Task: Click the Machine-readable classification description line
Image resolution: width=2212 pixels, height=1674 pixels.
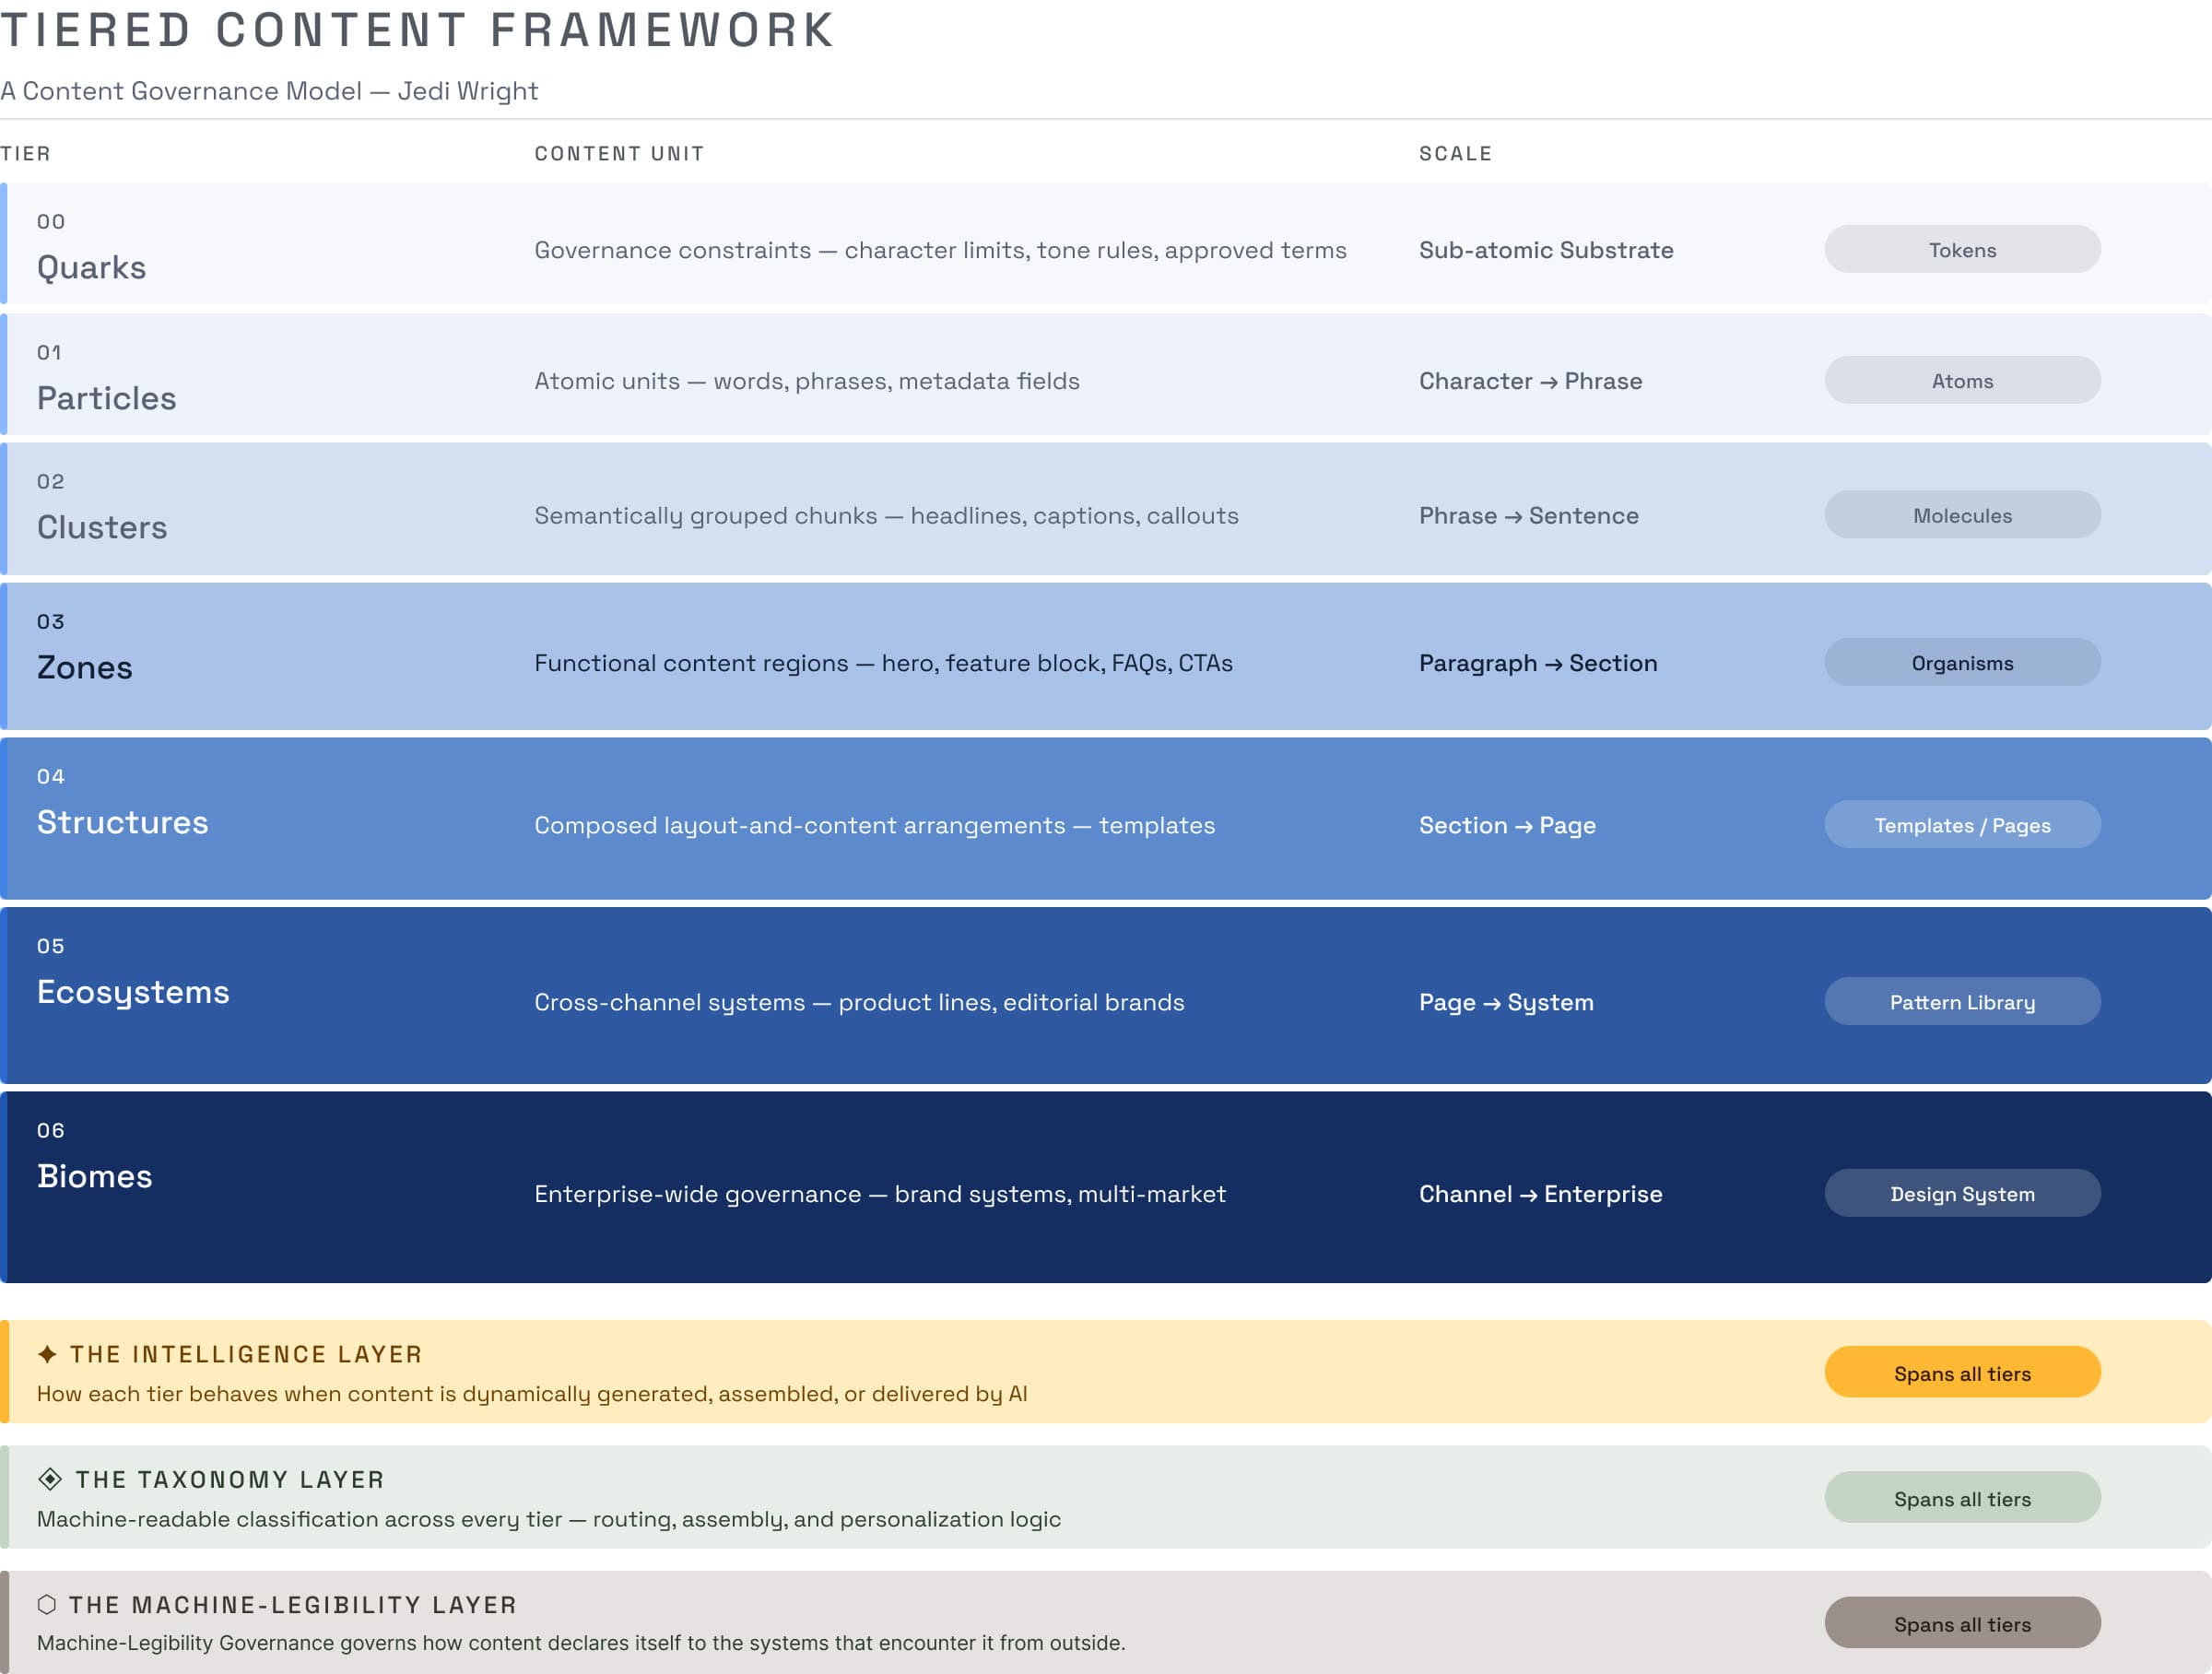Action: tap(549, 1519)
